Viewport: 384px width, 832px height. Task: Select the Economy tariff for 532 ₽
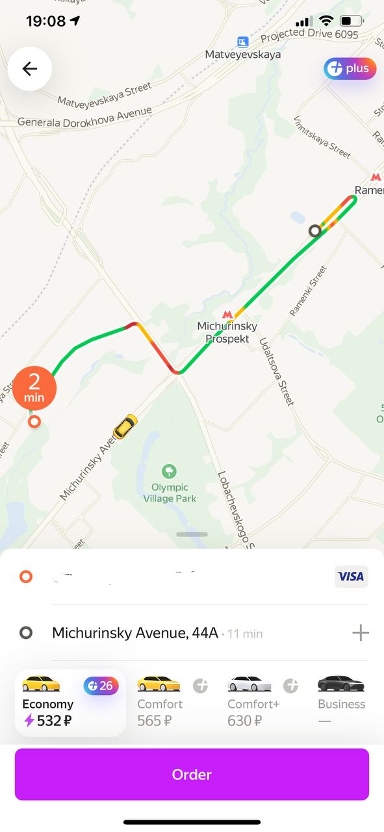(x=70, y=703)
